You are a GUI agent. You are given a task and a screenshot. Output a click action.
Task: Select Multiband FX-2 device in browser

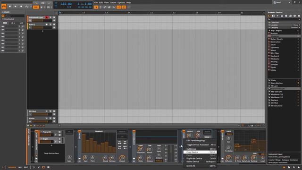[284, 94]
